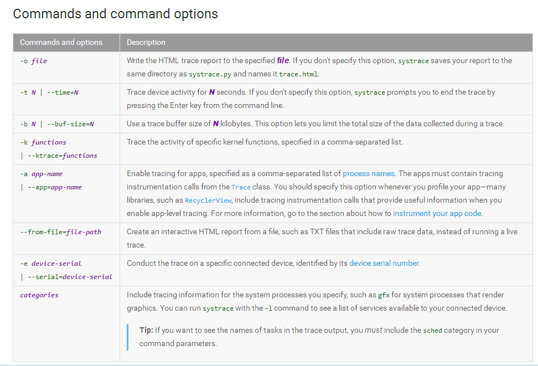This screenshot has width=538, height=366.
Task: Open the "process names" link
Action: click(368, 173)
